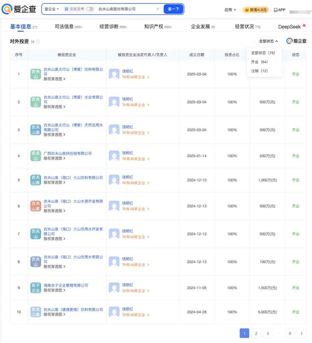
Task: Open 农夫山泉（建德更楼）饮料有限公司 company link
Action: 73,309
